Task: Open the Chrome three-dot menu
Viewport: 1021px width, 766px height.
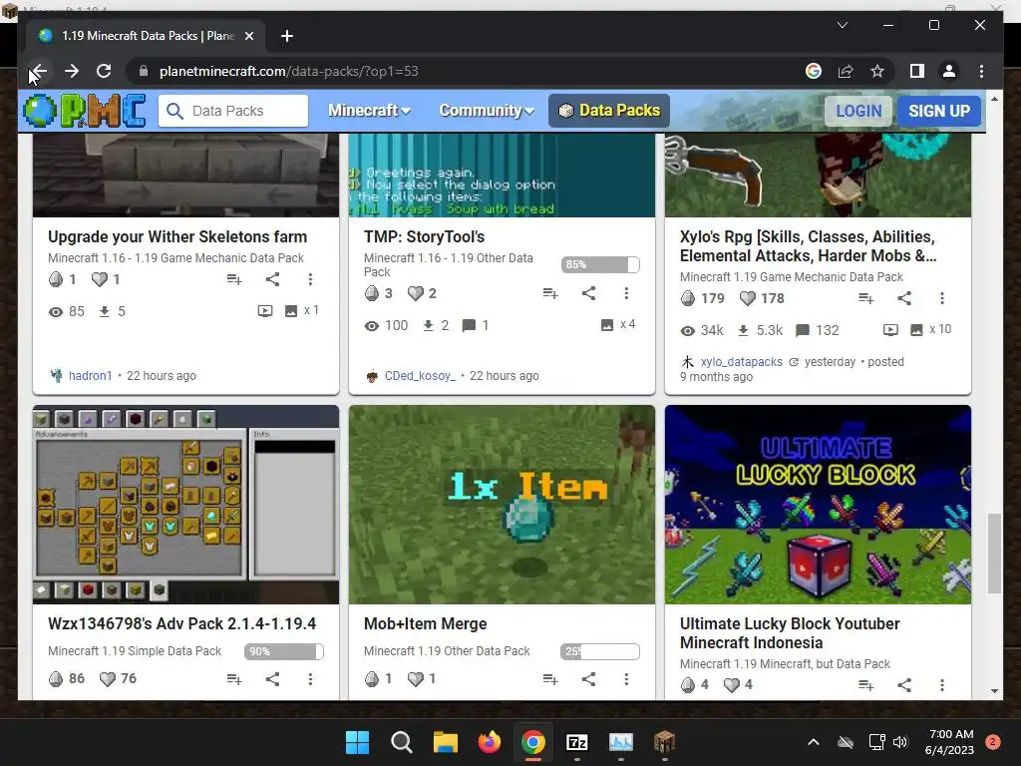Action: tap(981, 71)
